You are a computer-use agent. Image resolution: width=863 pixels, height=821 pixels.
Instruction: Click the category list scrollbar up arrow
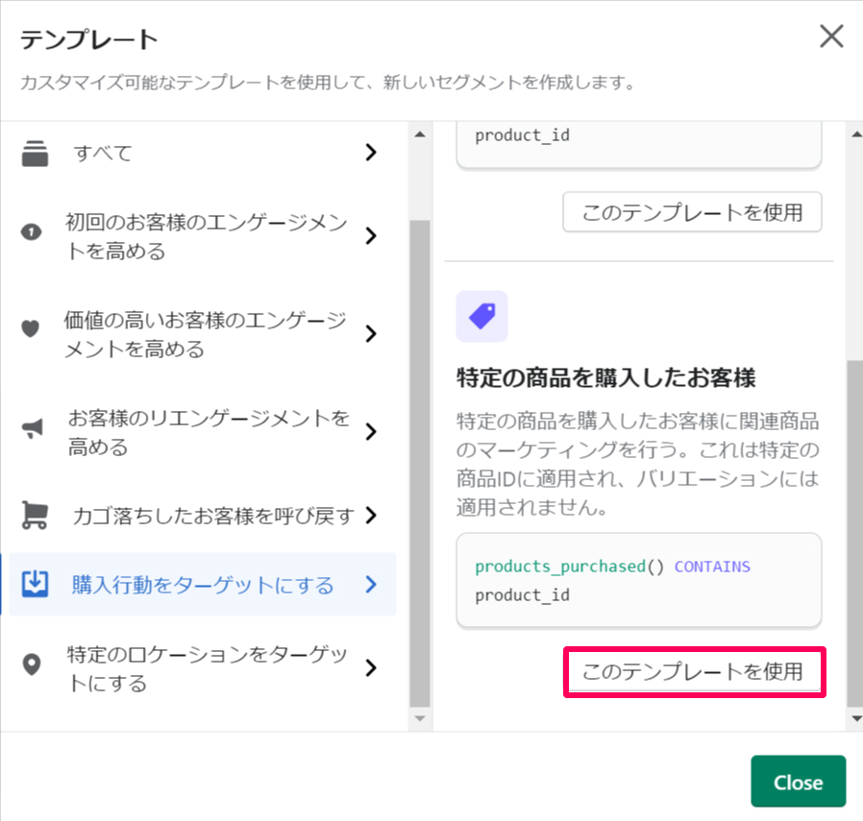[419, 135]
